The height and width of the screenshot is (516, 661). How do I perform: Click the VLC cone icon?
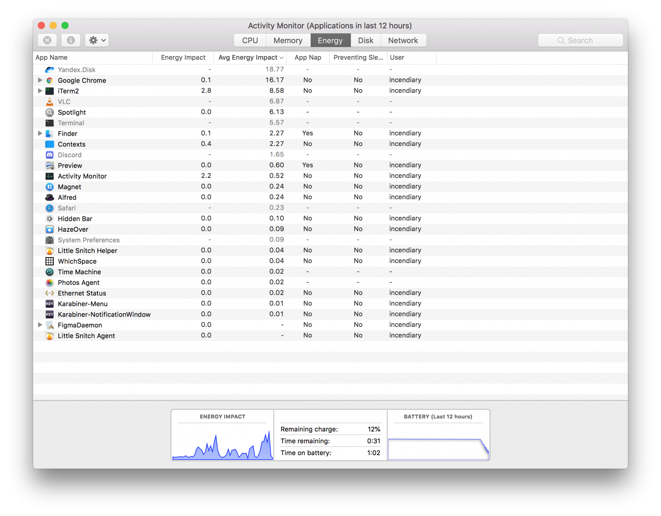50,101
